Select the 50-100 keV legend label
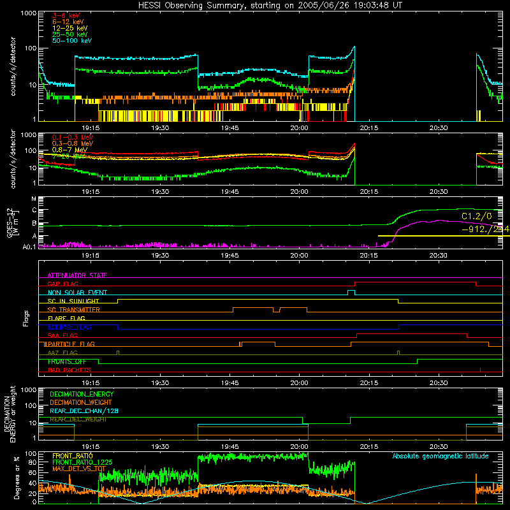Screen dimensions: 510x510 pos(71,41)
